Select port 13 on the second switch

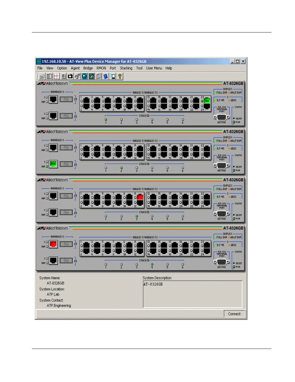click(x=153, y=148)
